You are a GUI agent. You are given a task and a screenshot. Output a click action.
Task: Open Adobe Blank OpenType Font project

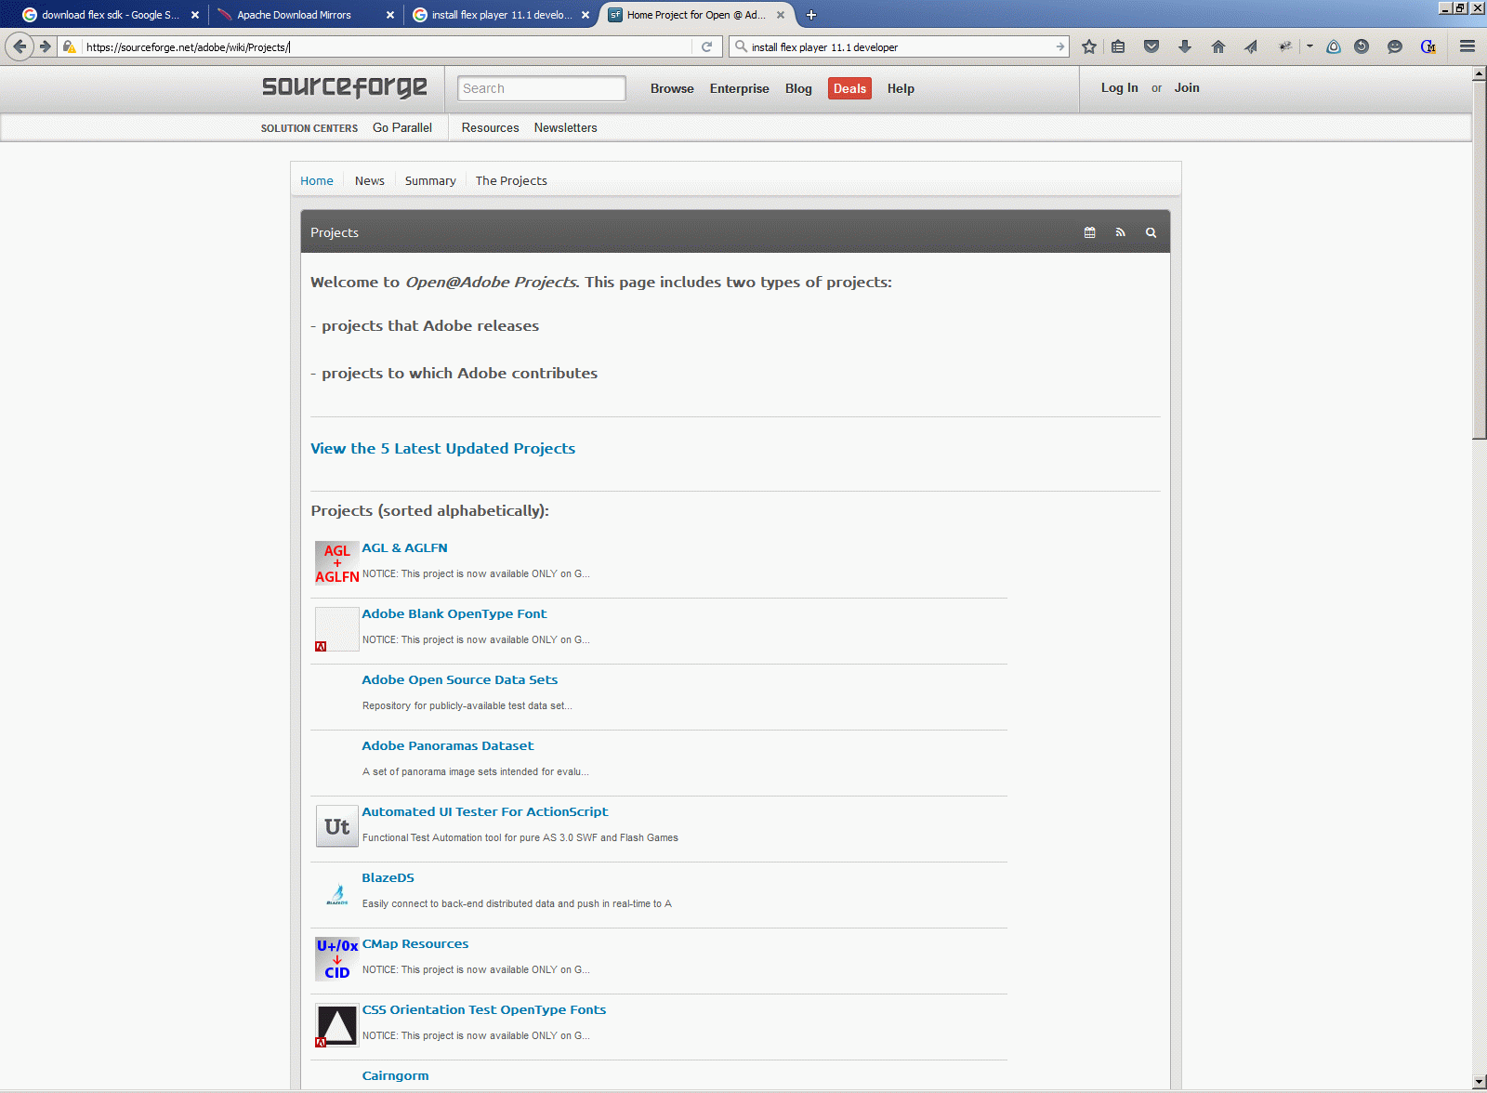[x=454, y=613]
